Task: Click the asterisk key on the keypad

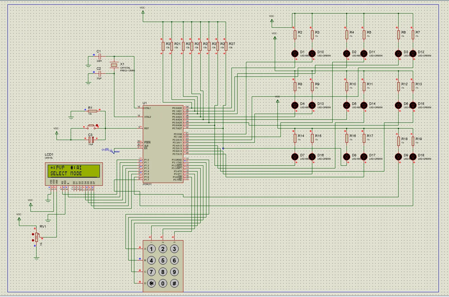Action: (152, 283)
